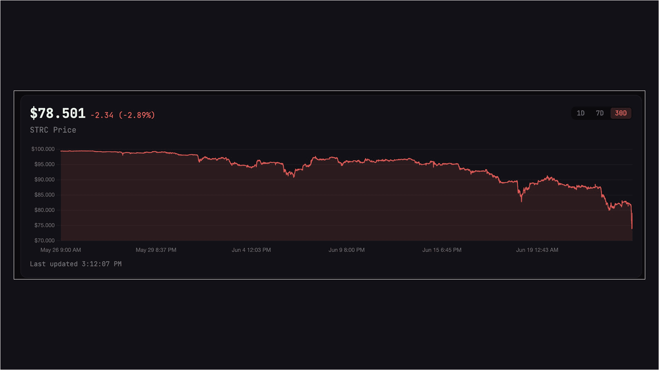The width and height of the screenshot is (659, 370).
Task: Click the $85.000 axis label
Action: point(44,195)
